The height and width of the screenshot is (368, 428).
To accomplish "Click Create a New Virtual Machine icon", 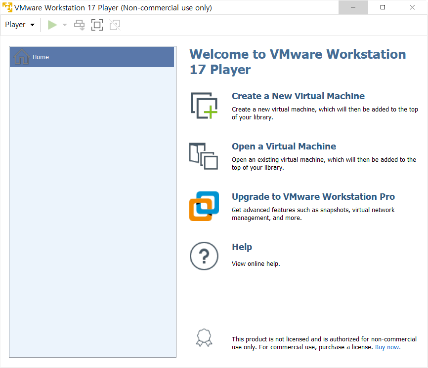I will pos(204,106).
